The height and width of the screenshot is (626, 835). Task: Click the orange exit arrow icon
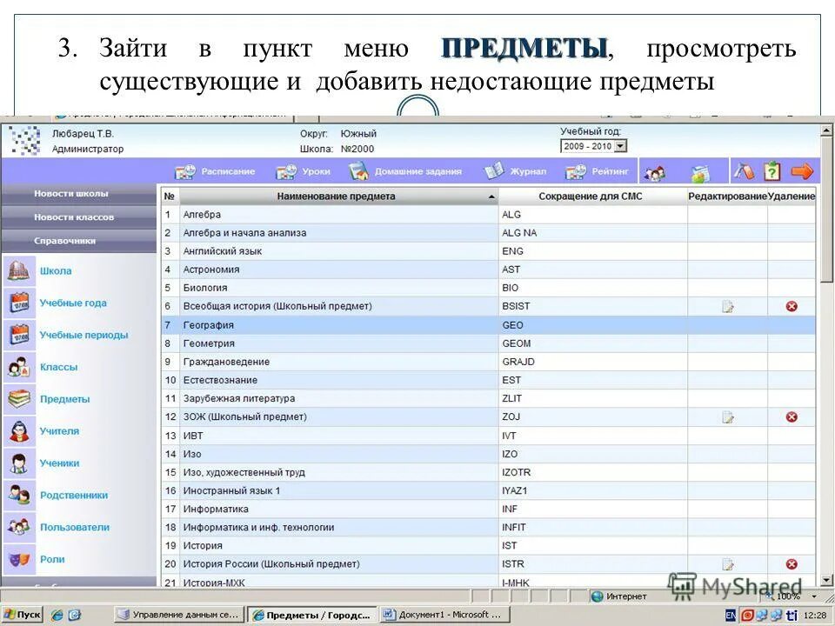point(805,171)
